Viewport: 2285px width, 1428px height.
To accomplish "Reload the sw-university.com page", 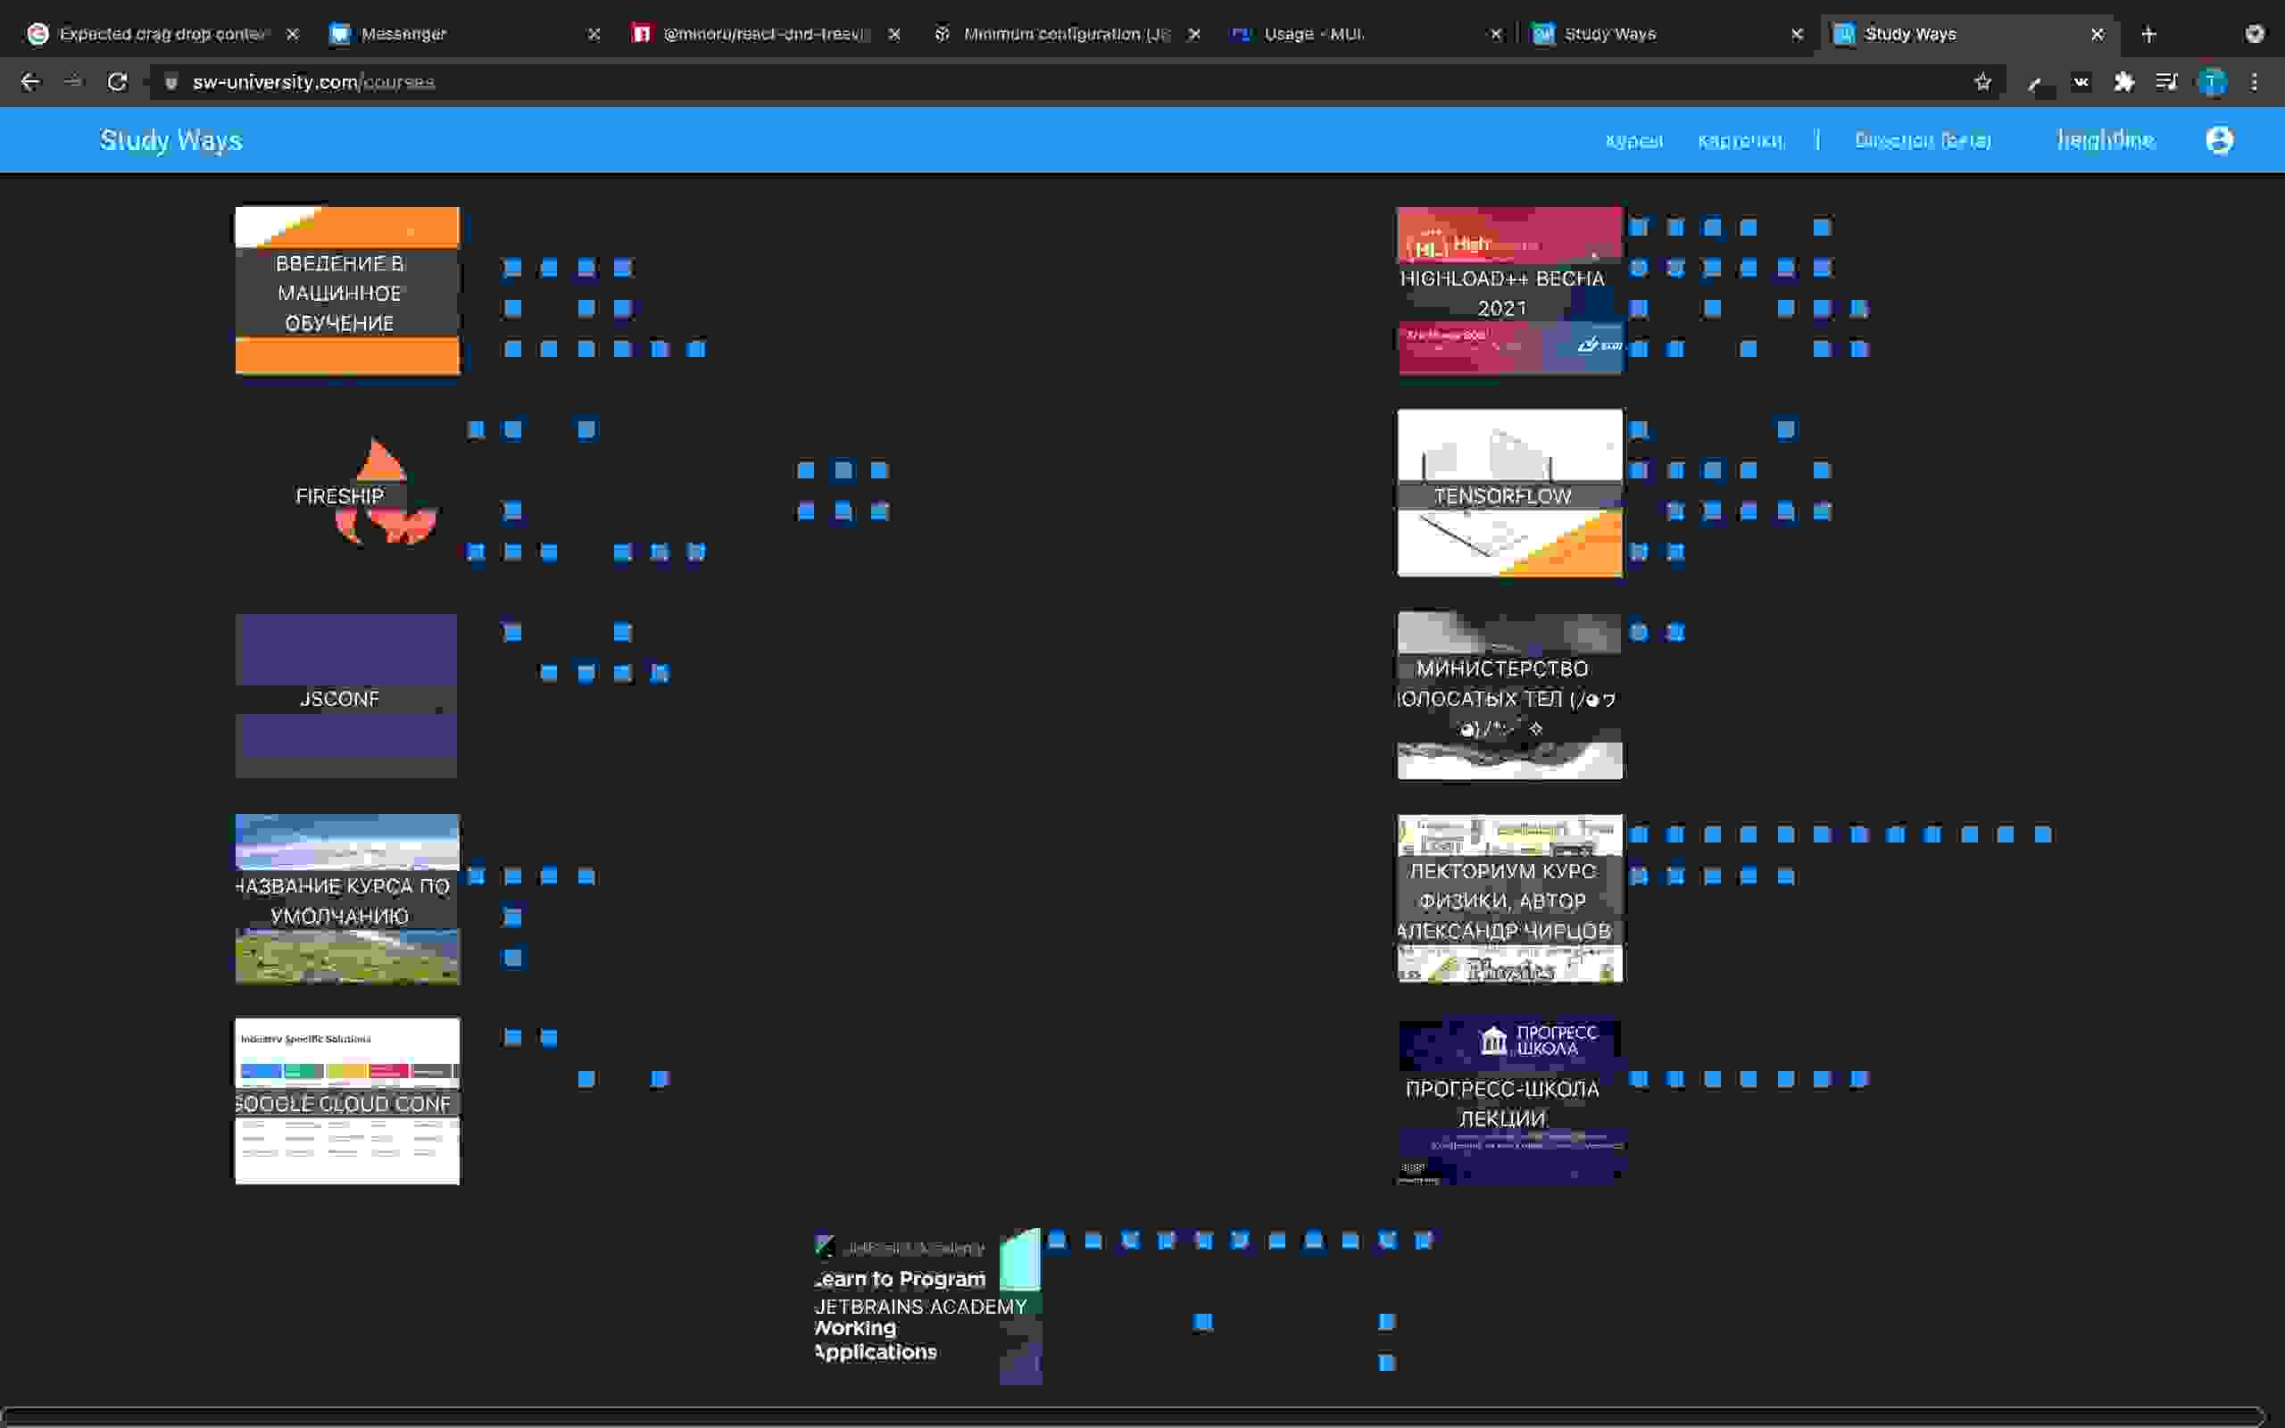I will point(117,82).
